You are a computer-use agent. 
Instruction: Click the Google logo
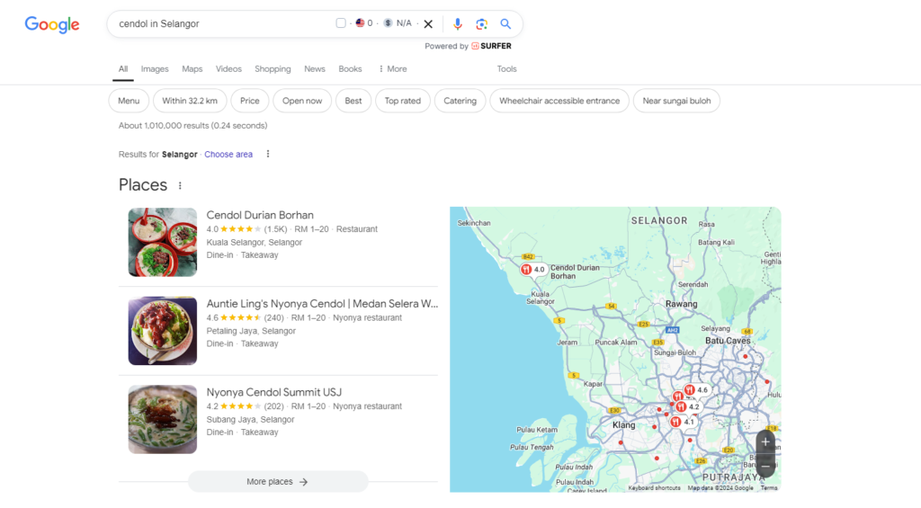click(51, 24)
